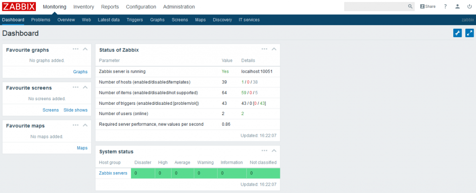Screen dimensions: 476x193
Task: Click the Slide shows link
Action: pyautogui.click(x=75, y=110)
